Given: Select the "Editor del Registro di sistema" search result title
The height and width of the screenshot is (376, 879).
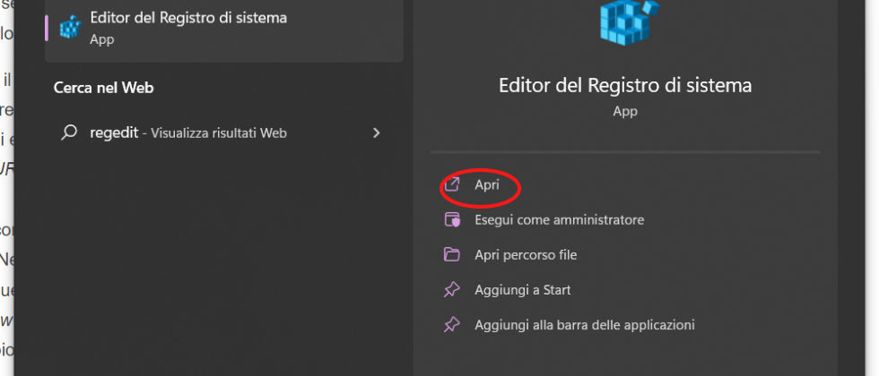Looking at the screenshot, I should [x=188, y=18].
